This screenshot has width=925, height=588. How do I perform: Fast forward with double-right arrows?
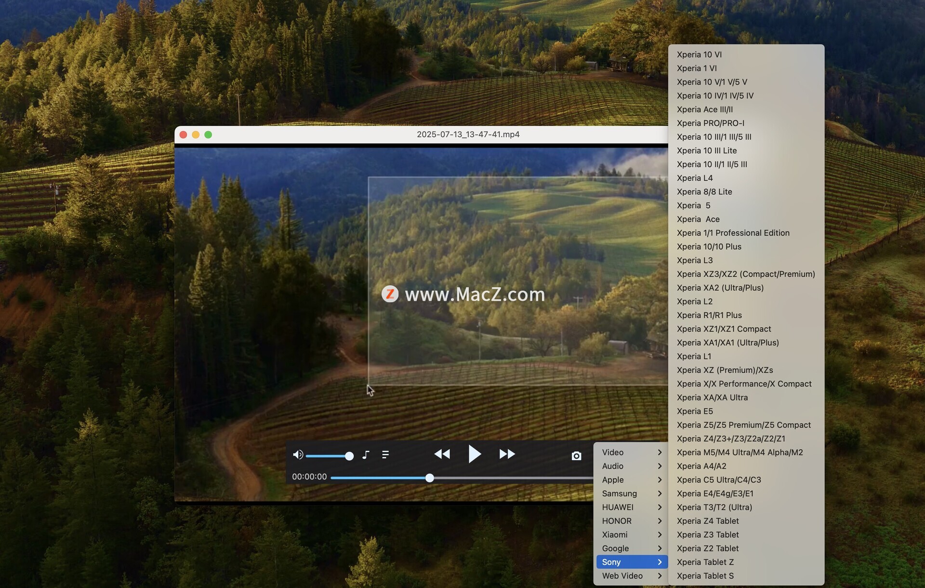click(x=507, y=454)
